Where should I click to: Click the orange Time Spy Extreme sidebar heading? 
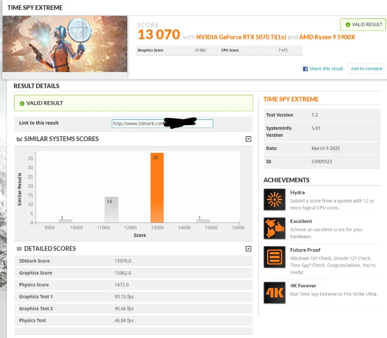291,99
